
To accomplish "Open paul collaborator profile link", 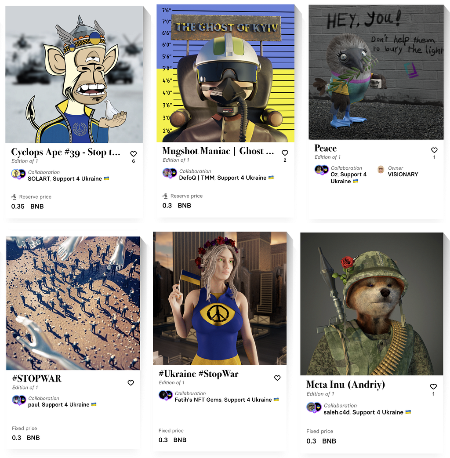I will (33, 404).
